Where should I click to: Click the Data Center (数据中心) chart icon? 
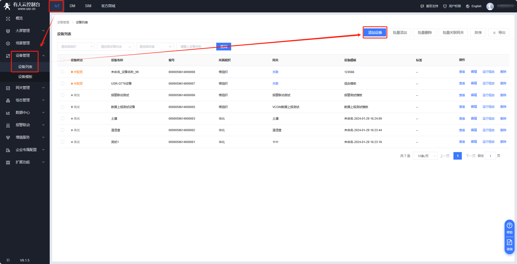coord(8,113)
